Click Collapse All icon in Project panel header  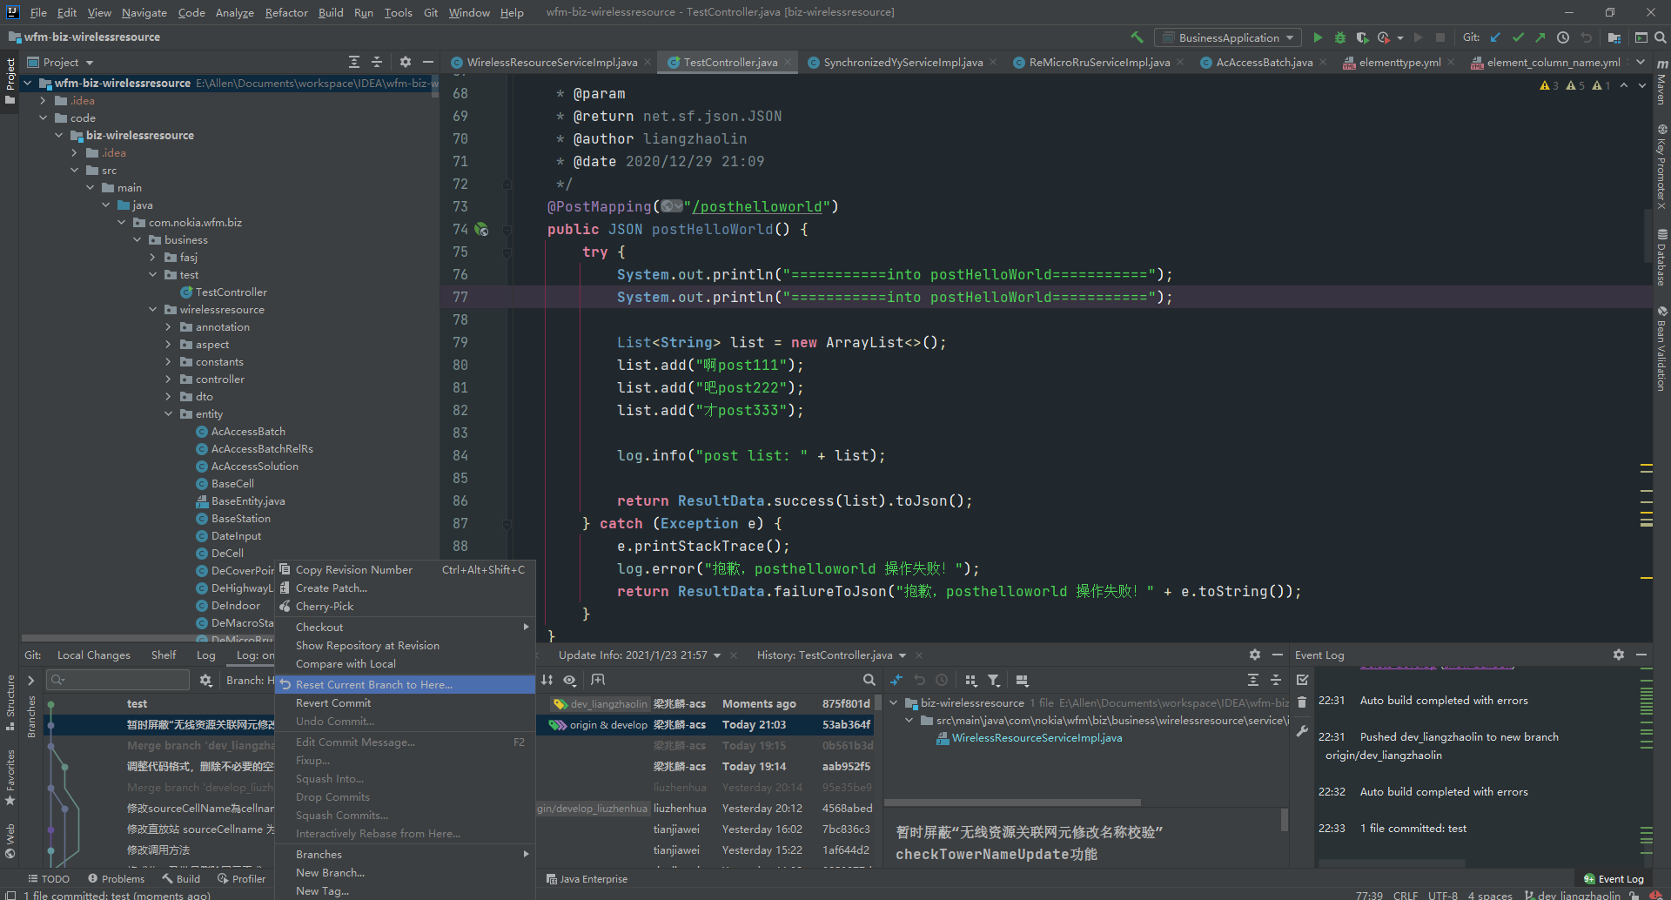377,62
